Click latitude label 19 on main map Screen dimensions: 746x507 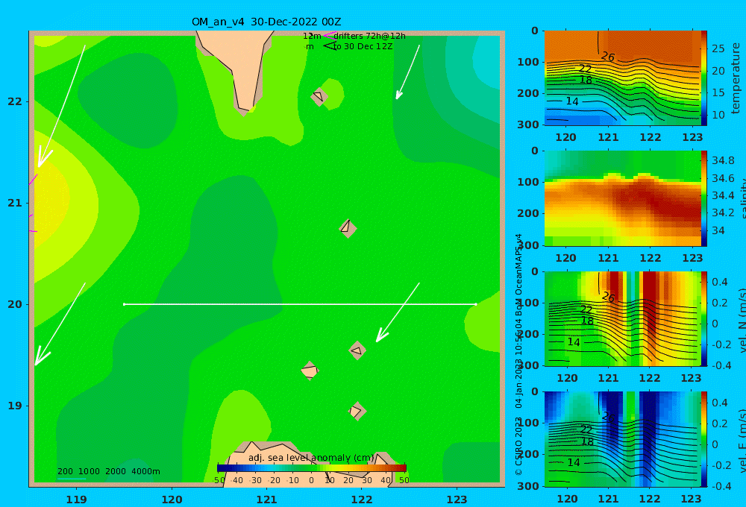(x=14, y=406)
